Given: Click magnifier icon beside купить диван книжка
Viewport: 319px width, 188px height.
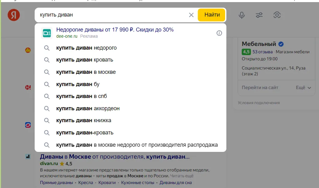Looking at the screenshot, I should pos(47,121).
